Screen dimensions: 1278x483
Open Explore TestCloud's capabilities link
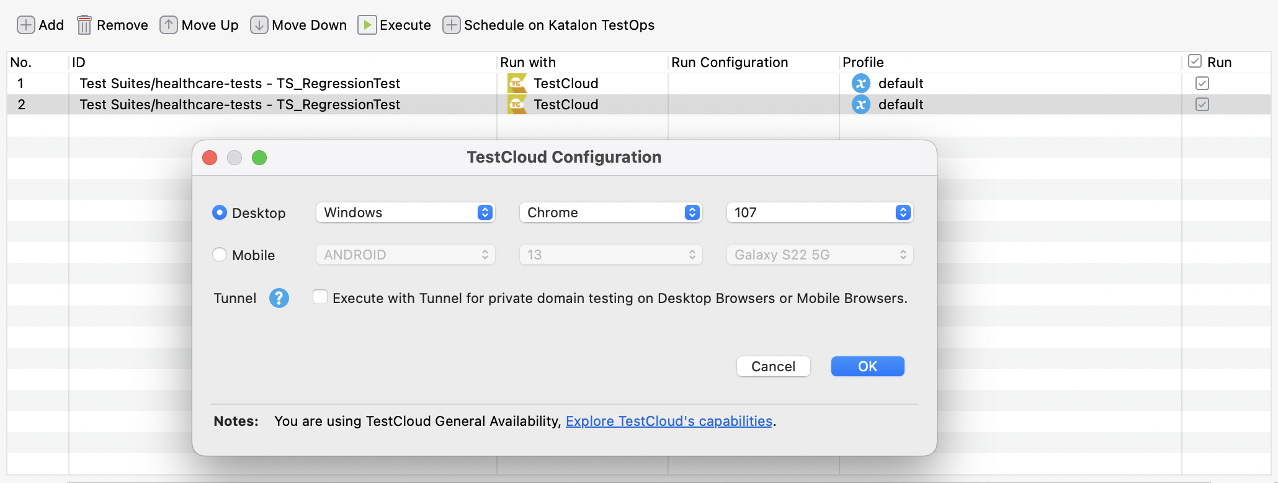click(x=669, y=421)
